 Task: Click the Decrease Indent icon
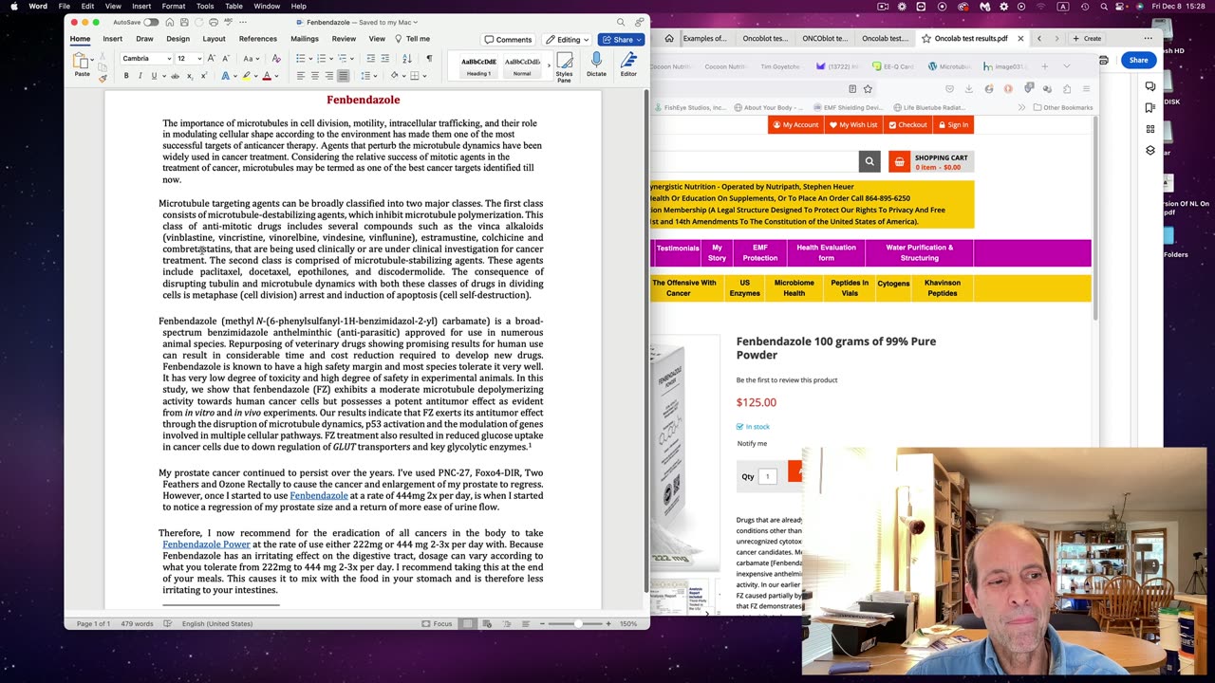(372, 59)
